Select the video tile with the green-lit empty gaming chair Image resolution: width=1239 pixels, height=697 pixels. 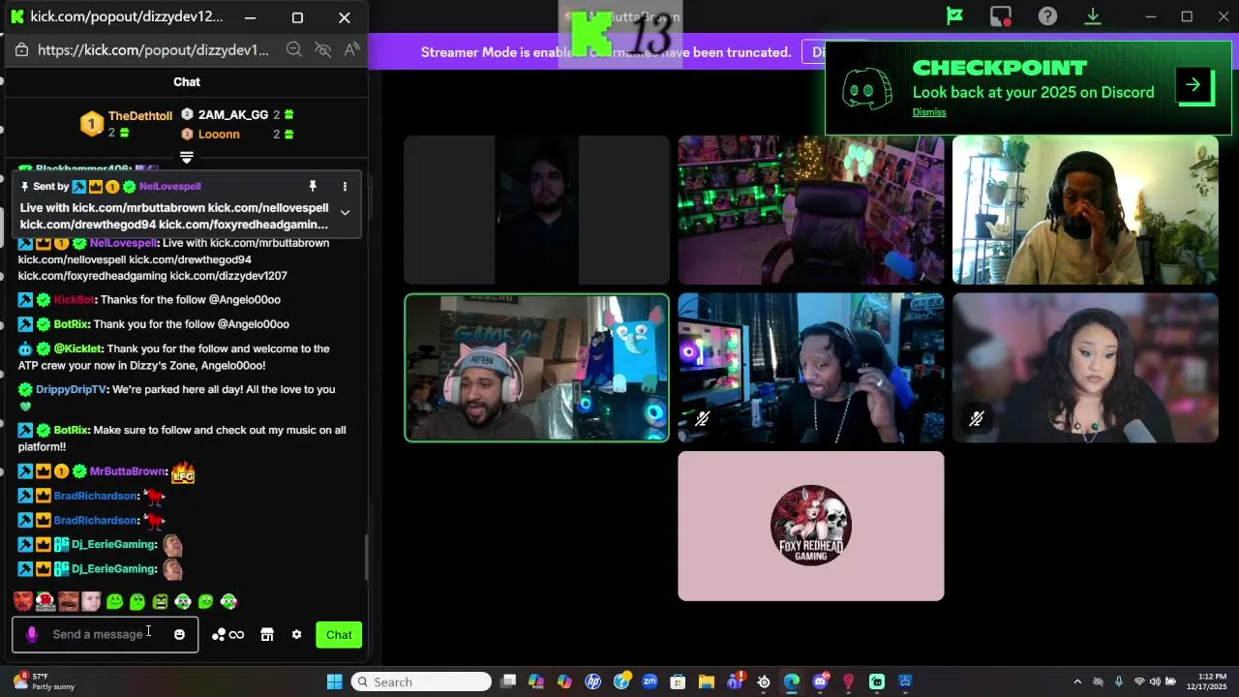pos(811,210)
